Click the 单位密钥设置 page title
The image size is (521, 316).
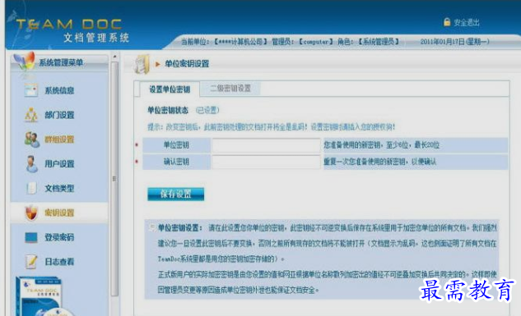pyautogui.click(x=187, y=63)
